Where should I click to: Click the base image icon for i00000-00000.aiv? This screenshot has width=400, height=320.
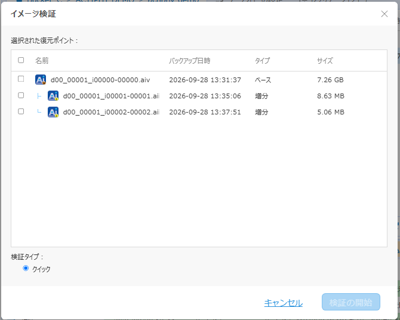tap(41, 80)
